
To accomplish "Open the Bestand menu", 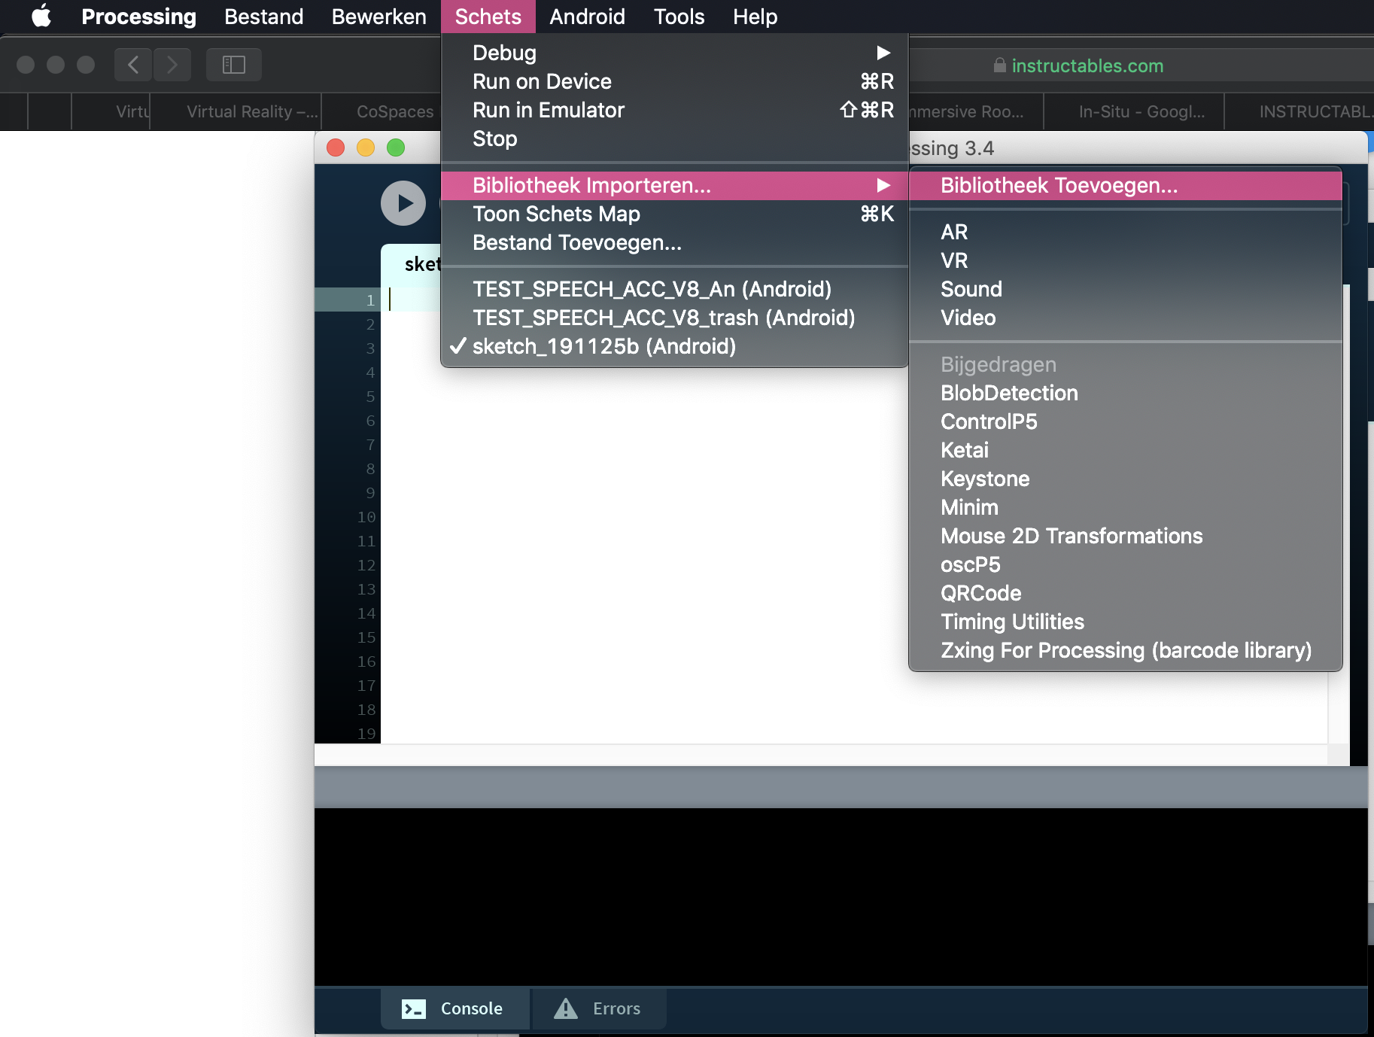I will [x=263, y=16].
